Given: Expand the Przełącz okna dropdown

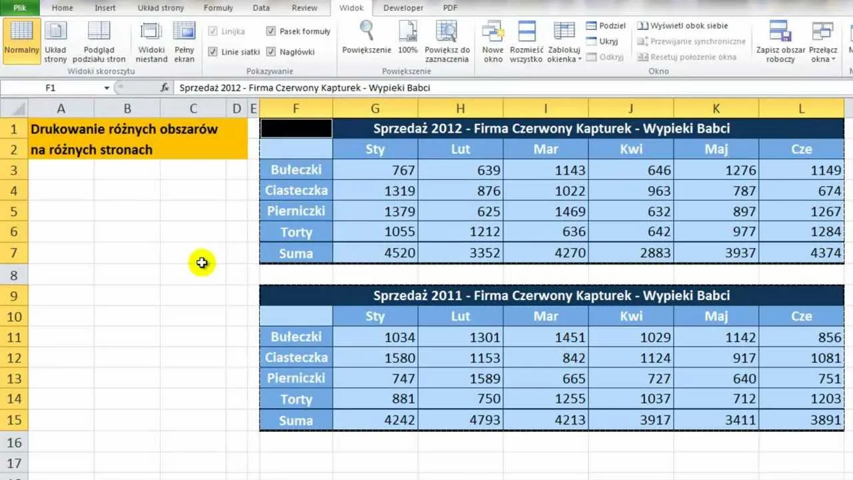Looking at the screenshot, I should (823, 59).
